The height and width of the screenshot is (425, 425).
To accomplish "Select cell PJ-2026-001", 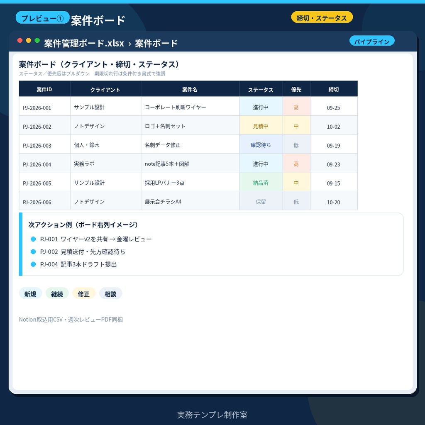I will [44, 106].
